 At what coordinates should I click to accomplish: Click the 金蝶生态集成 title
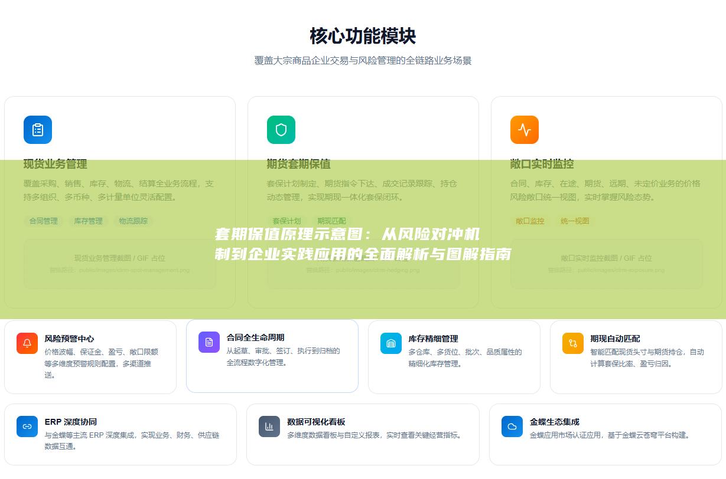coord(555,422)
